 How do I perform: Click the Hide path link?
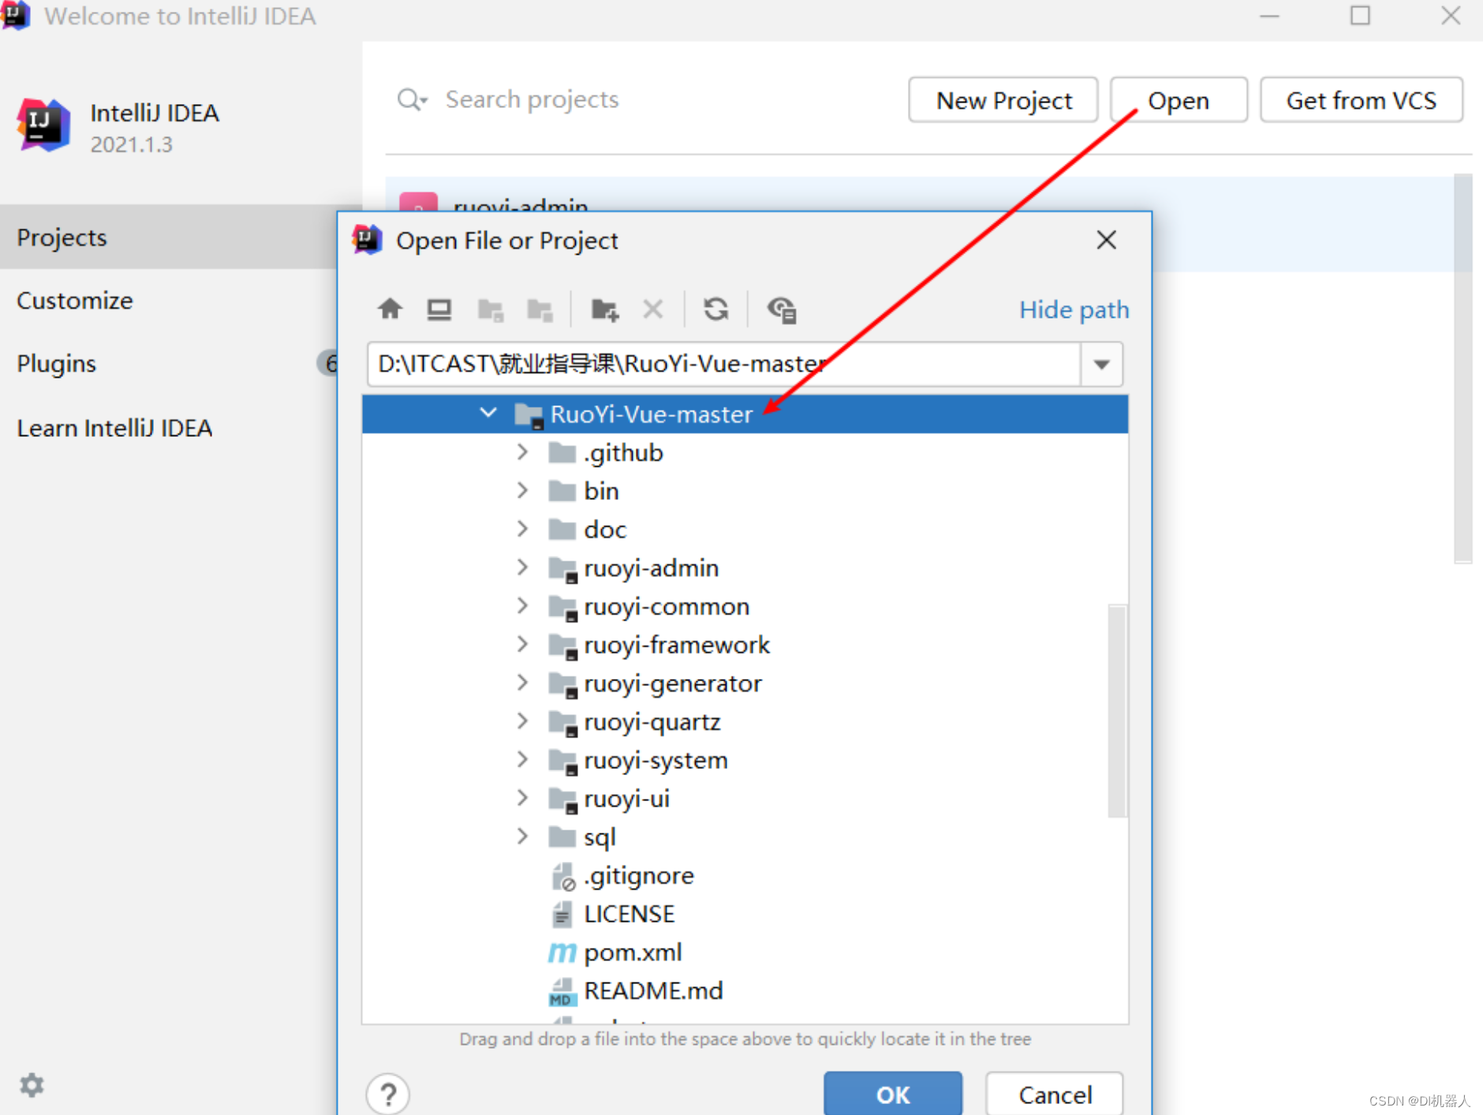coord(1074,310)
